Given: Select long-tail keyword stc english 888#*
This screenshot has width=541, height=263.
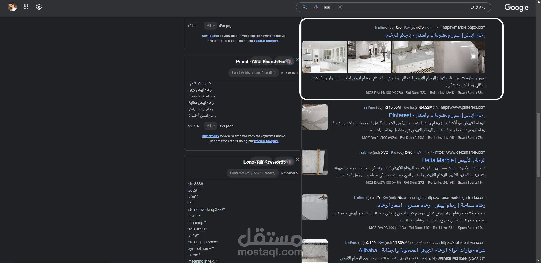Looking at the screenshot, I should pyautogui.click(x=203, y=242).
